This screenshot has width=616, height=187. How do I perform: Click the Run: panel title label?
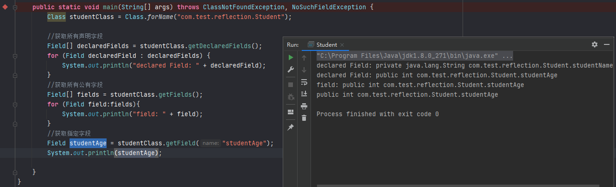tap(293, 45)
